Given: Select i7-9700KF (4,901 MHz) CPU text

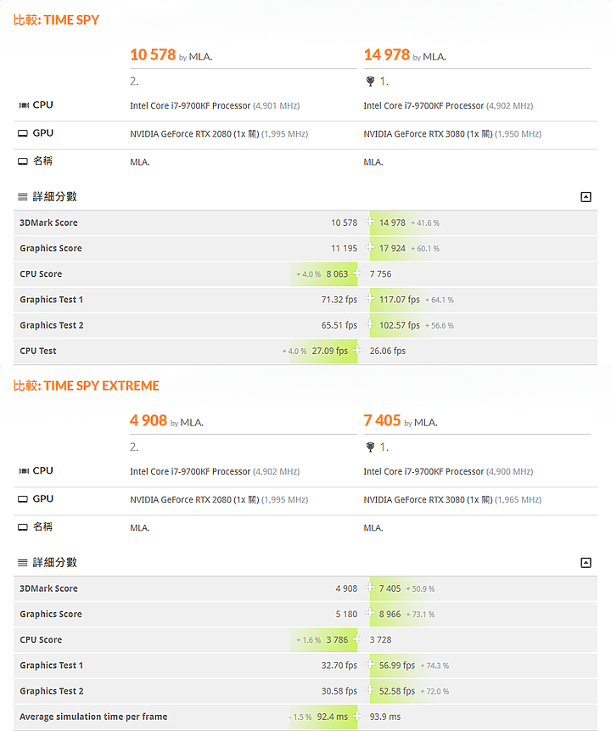Looking at the screenshot, I should coord(215,106).
